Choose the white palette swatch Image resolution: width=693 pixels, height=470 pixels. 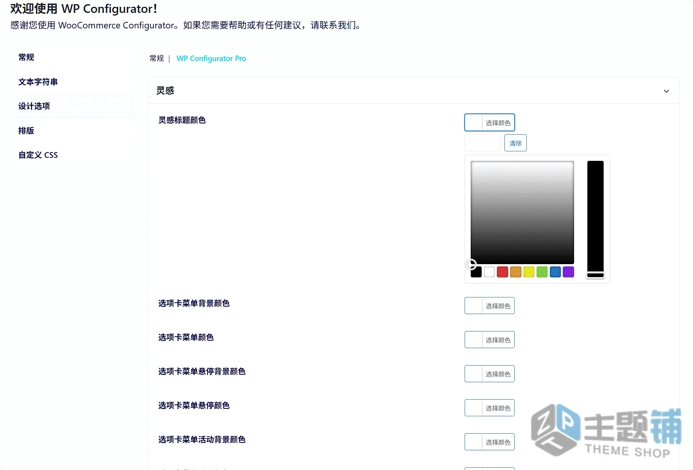point(489,272)
